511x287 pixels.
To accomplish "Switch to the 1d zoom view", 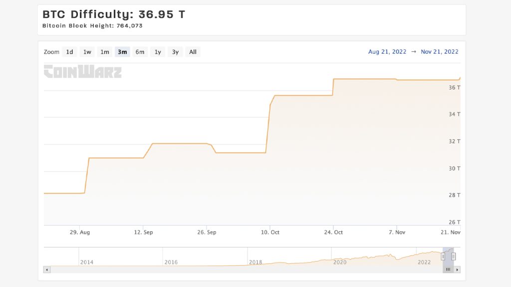I will click(x=69, y=51).
